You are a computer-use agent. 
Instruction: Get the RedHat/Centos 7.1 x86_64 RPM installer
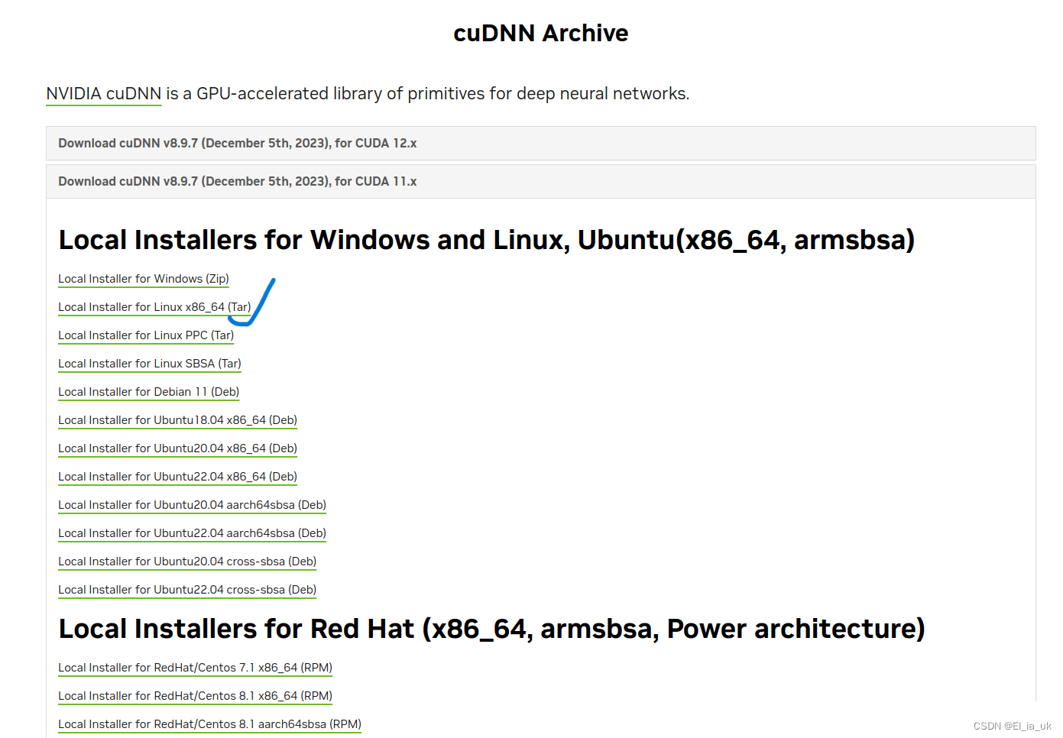coord(195,667)
